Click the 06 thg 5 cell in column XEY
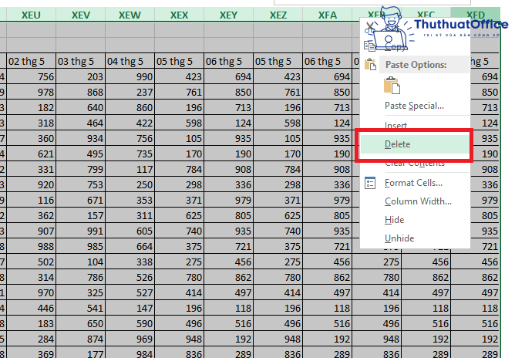 [x=229, y=61]
